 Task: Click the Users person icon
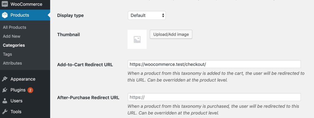[x=5, y=101]
